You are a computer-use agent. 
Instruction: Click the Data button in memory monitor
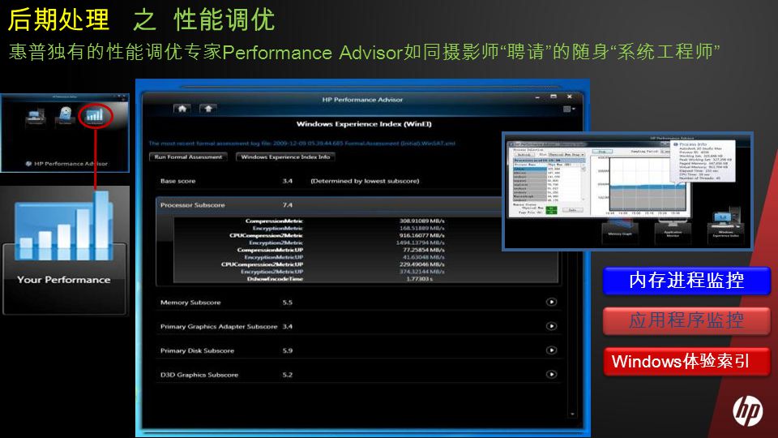pyautogui.click(x=572, y=210)
